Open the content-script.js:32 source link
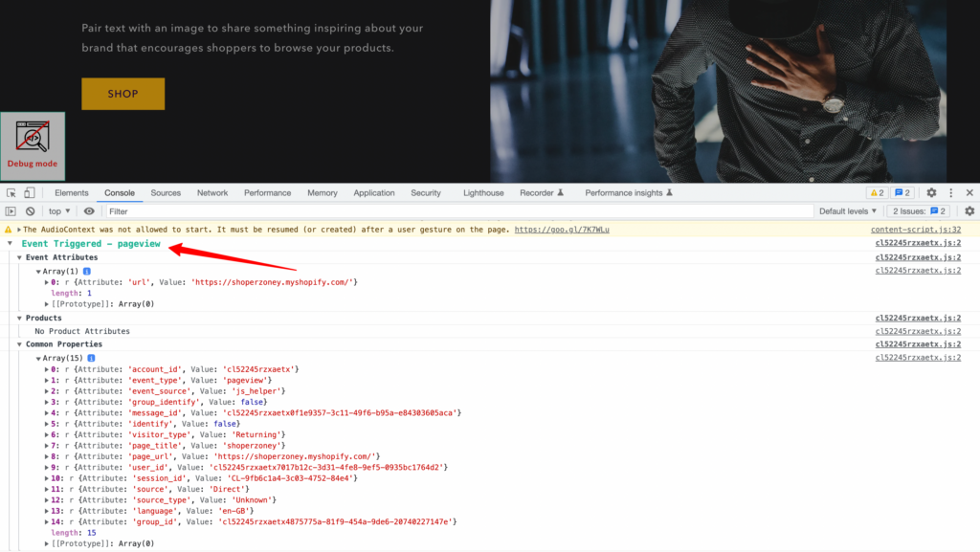The image size is (980, 552). pos(916,230)
